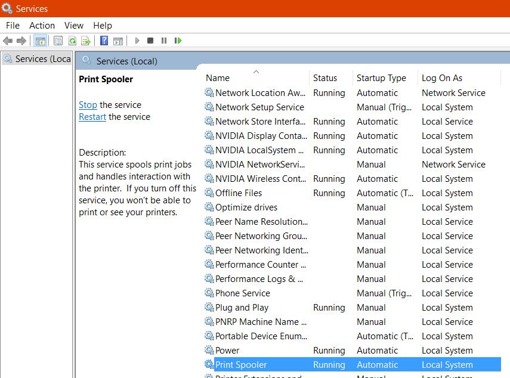Open the File menu
This screenshot has height=378, width=510.
click(x=13, y=26)
